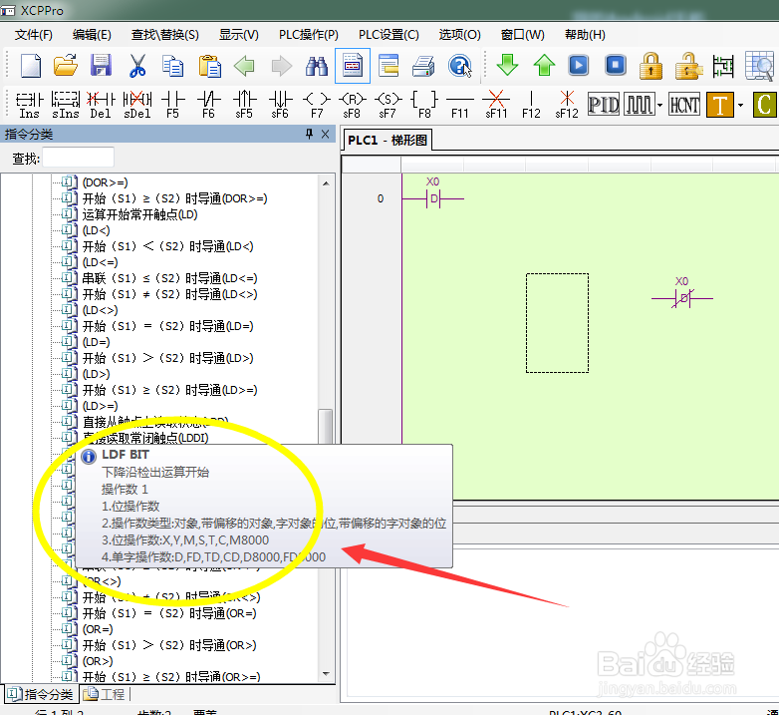Screen dimensions: 779x715
Task: Open the PID instruction tool
Action: coord(604,105)
